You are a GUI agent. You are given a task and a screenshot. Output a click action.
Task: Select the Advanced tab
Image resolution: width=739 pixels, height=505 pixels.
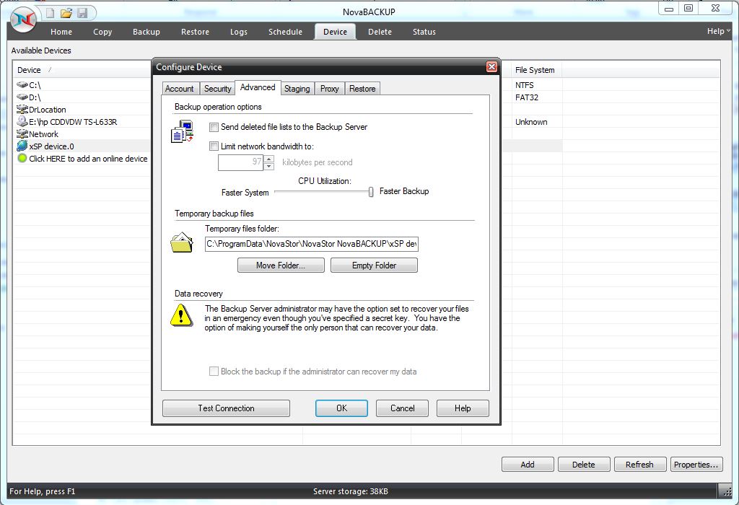pyautogui.click(x=258, y=87)
